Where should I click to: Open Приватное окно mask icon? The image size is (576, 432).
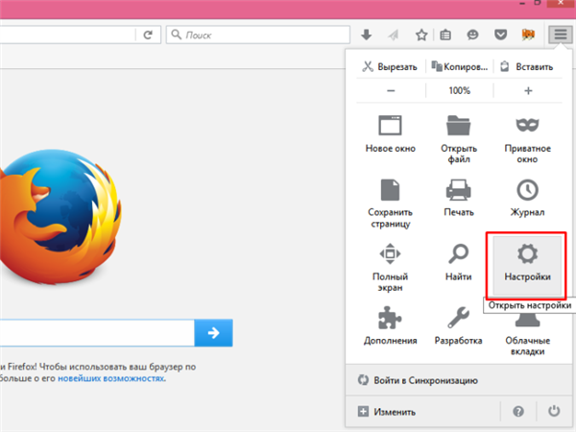pyautogui.click(x=527, y=125)
